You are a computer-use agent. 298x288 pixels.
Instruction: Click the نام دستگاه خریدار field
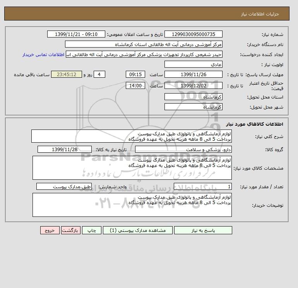point(144,44)
